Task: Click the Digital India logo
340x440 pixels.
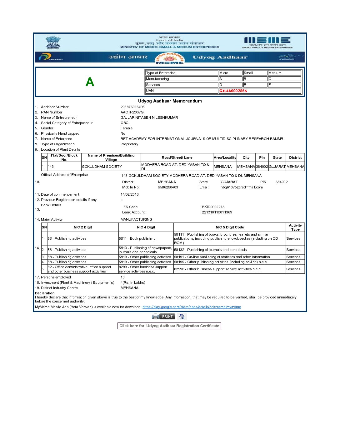Action: (x=50, y=57)
